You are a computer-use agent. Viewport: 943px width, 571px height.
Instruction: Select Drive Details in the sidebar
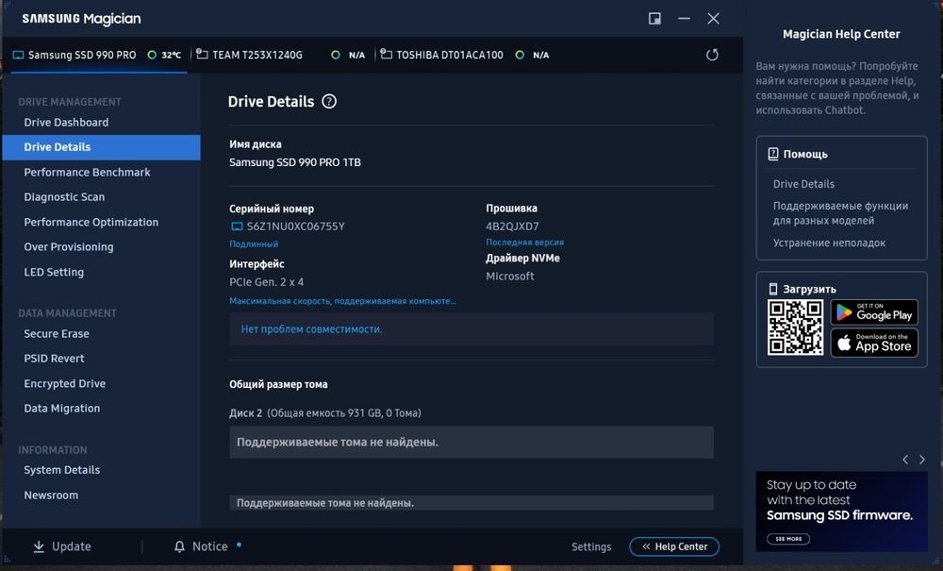point(101,147)
